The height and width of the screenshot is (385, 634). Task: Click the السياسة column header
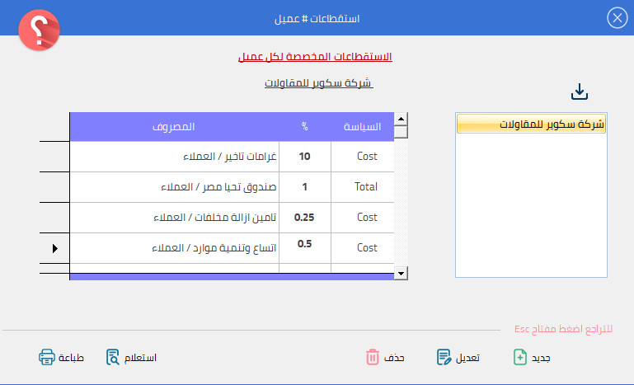(x=362, y=127)
